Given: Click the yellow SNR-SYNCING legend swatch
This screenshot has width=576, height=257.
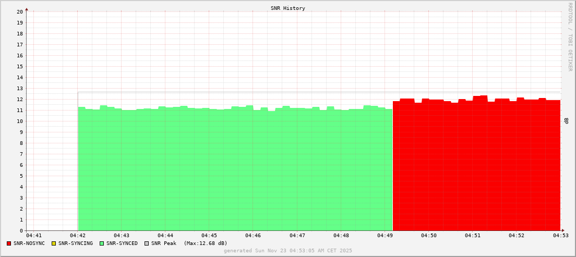Looking at the screenshot, I should pos(53,243).
